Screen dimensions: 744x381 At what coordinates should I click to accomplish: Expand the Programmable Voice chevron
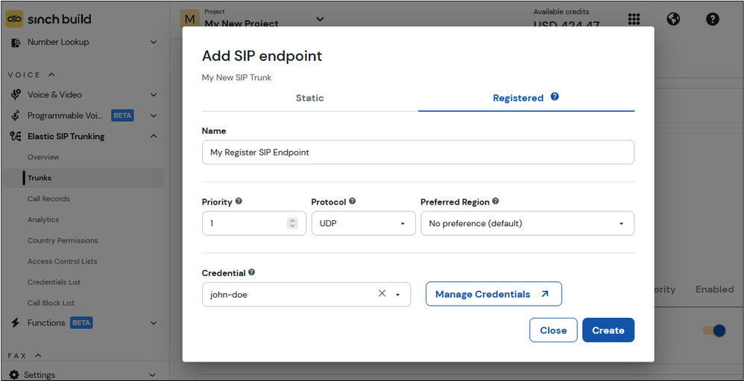click(x=154, y=115)
